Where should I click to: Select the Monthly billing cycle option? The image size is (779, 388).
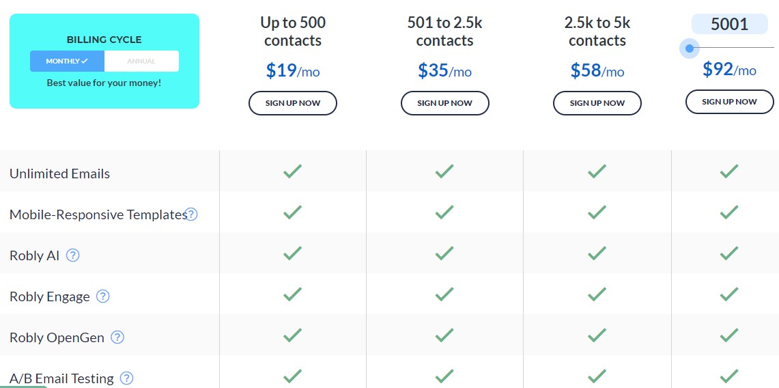tap(67, 61)
